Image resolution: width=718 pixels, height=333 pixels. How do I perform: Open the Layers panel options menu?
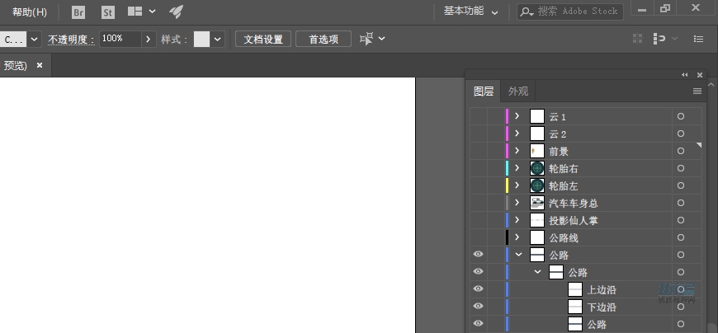pos(697,91)
